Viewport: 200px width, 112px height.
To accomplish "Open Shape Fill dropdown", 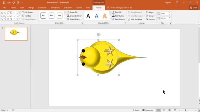I will click(73, 12).
